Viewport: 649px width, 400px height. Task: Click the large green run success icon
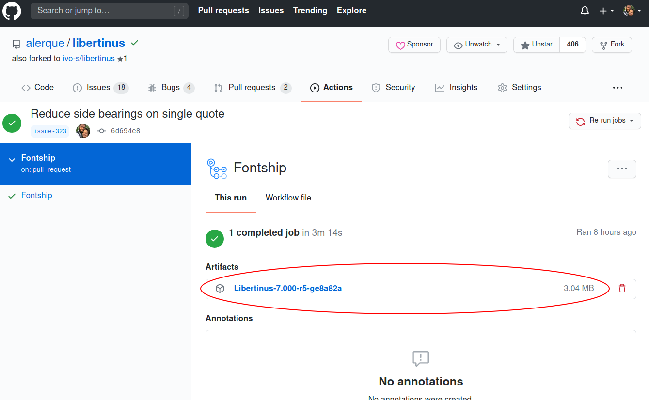(12, 123)
